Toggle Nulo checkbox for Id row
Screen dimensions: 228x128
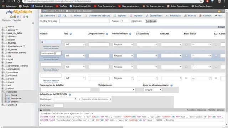coord(186,44)
